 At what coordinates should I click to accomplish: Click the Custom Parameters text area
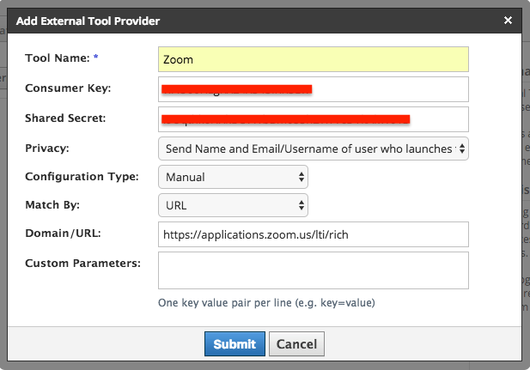[314, 270]
